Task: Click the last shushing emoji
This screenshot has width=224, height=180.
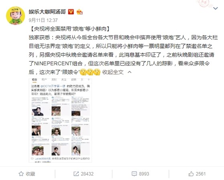Action: [x=97, y=72]
